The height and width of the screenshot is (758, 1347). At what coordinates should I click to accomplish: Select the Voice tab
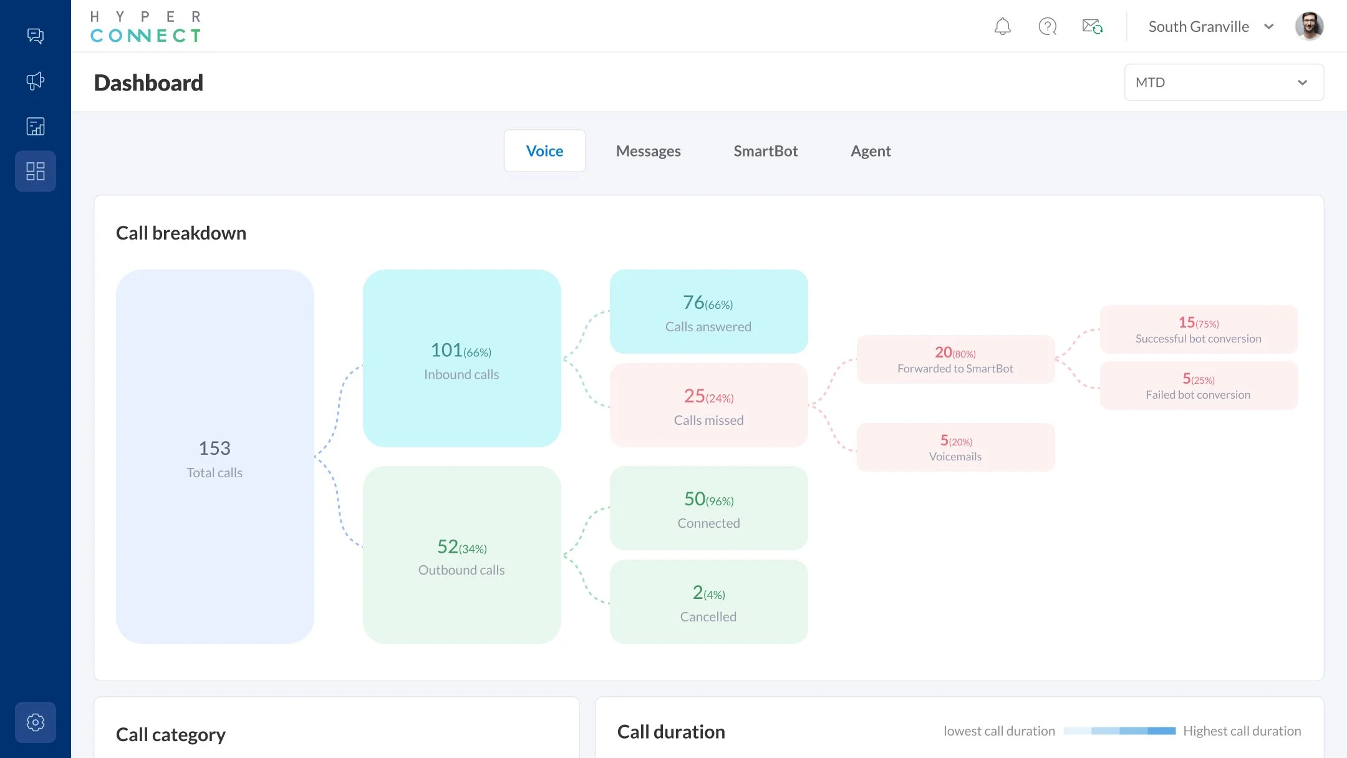pos(544,151)
